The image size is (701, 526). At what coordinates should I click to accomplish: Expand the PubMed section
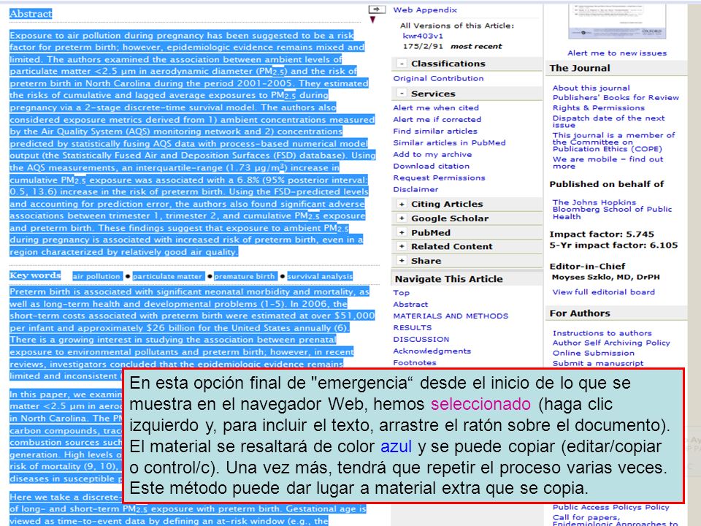(402, 232)
